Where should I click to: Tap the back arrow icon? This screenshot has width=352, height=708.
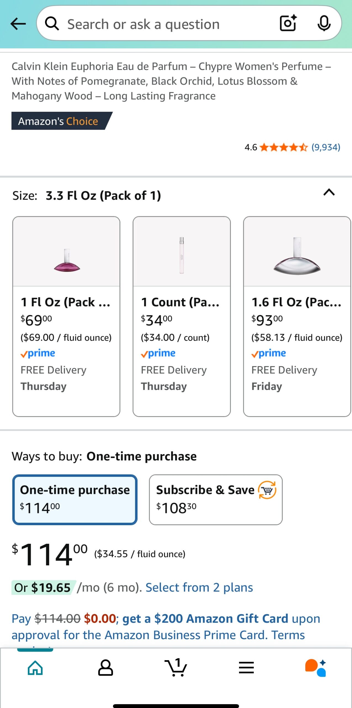18,24
